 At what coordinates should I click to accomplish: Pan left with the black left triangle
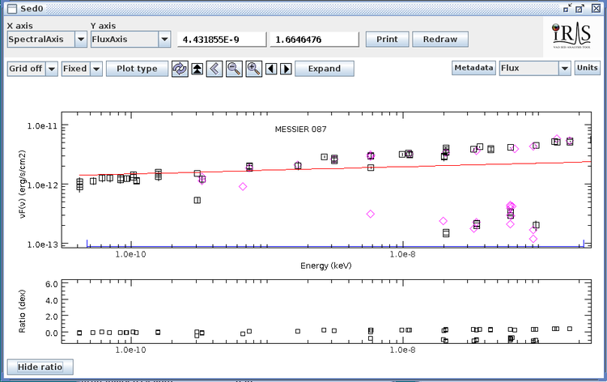[x=271, y=69]
